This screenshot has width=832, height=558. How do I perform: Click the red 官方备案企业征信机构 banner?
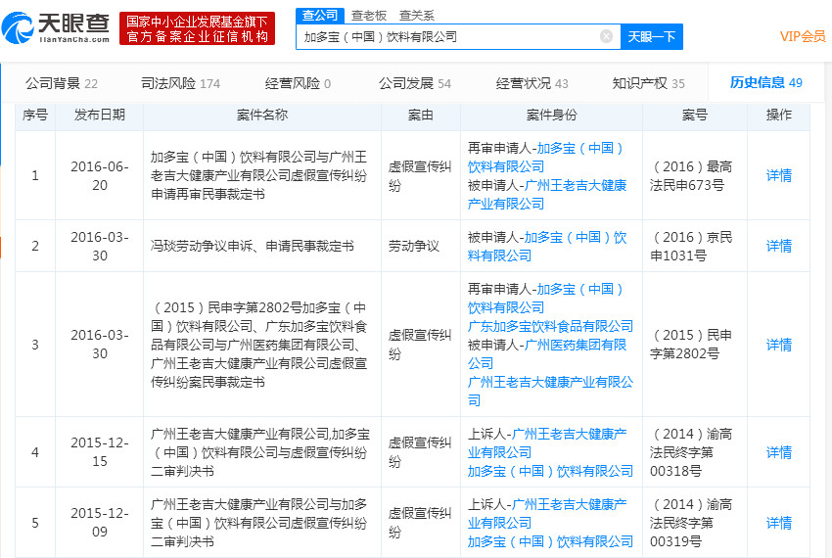[x=197, y=28]
